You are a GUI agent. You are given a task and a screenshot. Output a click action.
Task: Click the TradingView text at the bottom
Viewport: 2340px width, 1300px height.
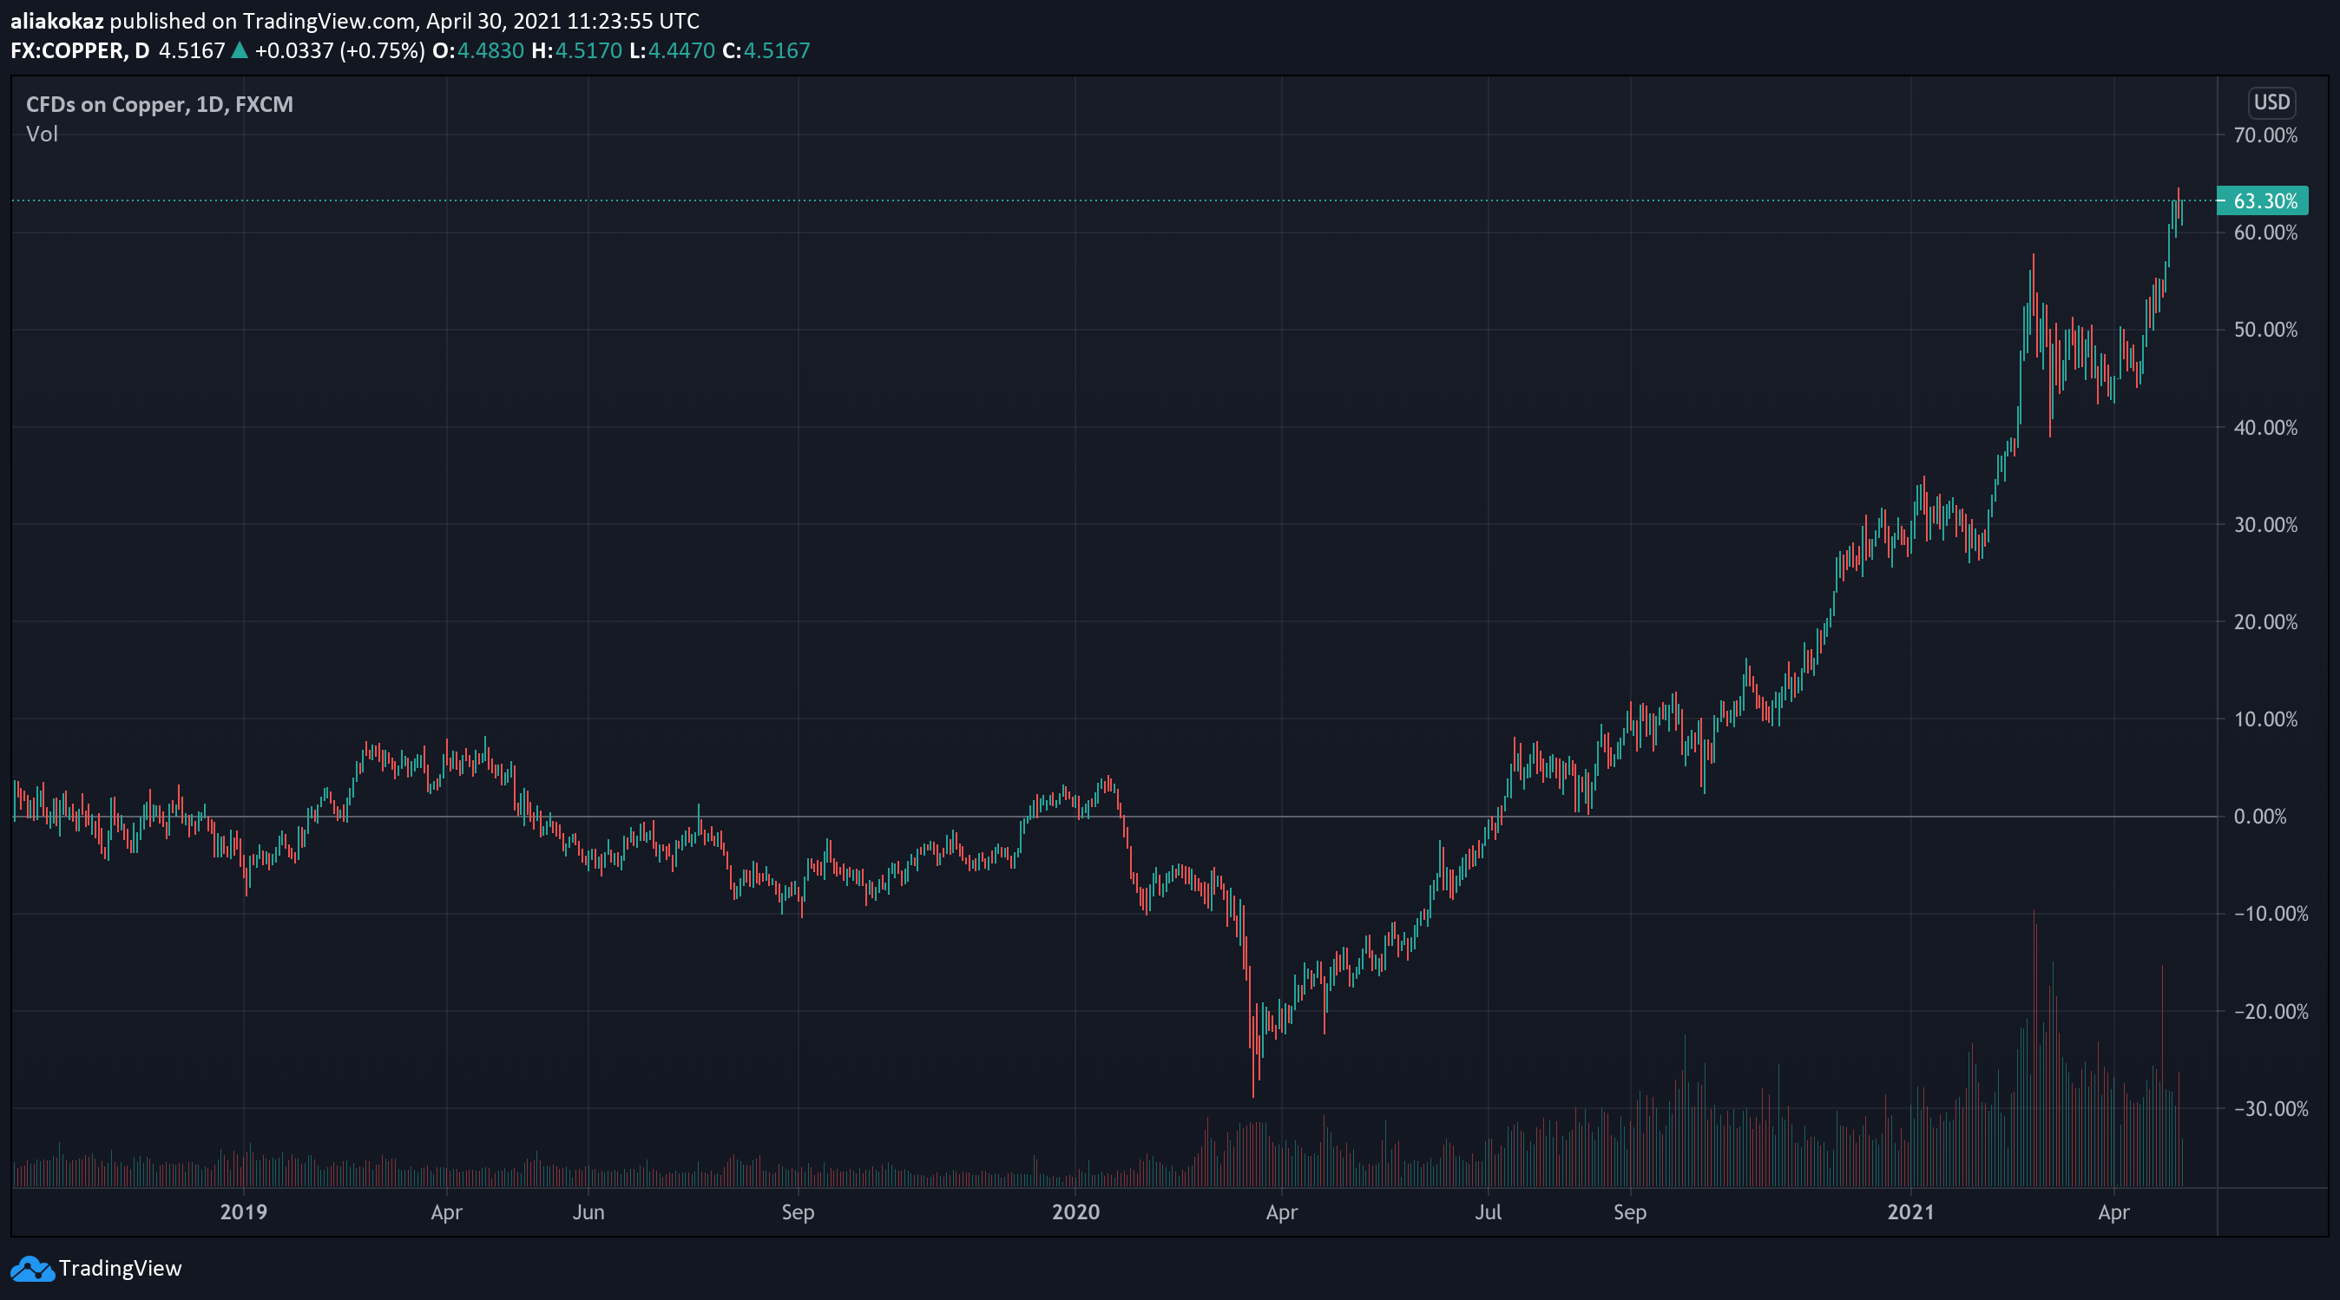(x=120, y=1268)
